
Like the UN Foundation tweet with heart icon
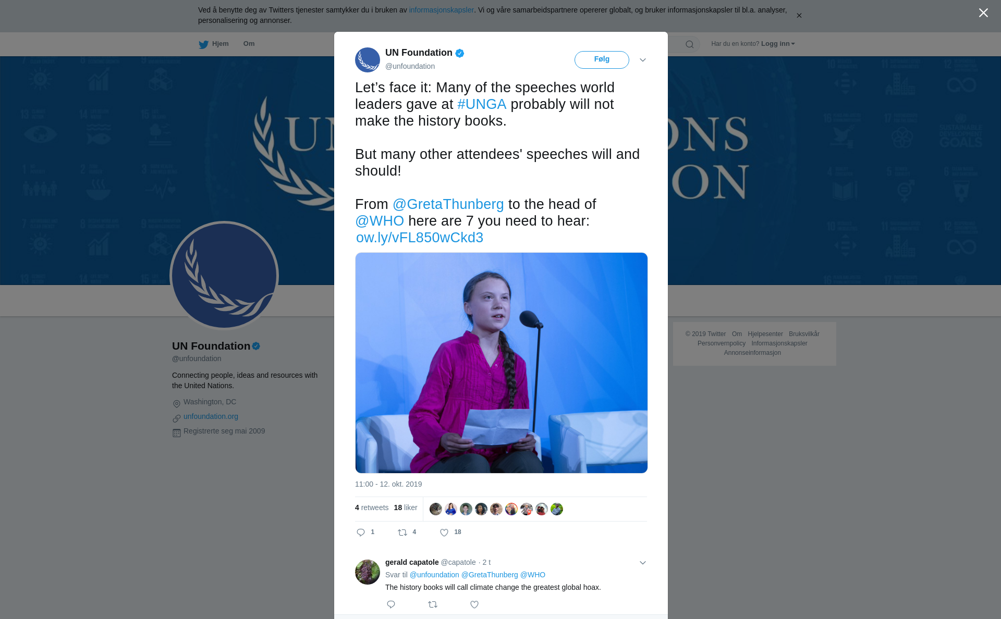pos(444,532)
